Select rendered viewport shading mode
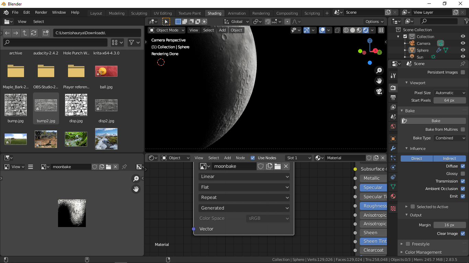 pyautogui.click(x=366, y=30)
